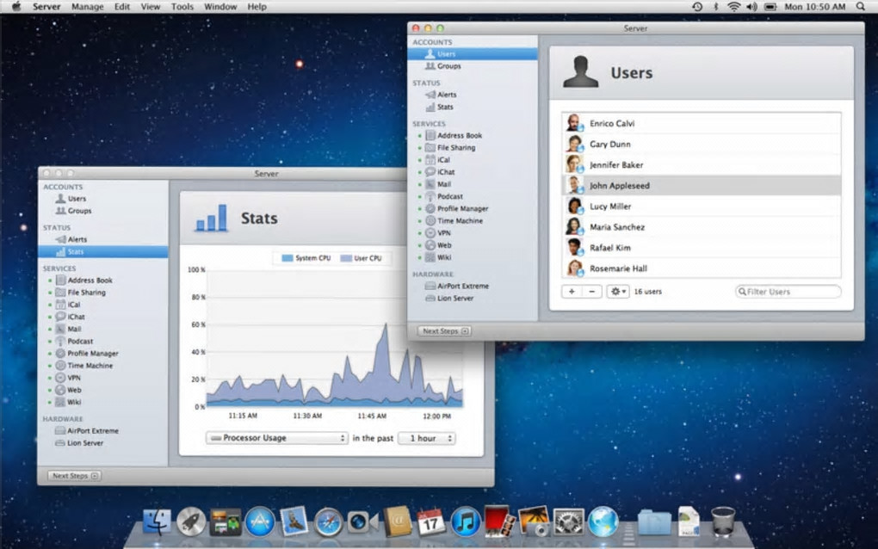Click the Filter Users search field
Image resolution: width=878 pixels, height=549 pixels.
pyautogui.click(x=788, y=292)
